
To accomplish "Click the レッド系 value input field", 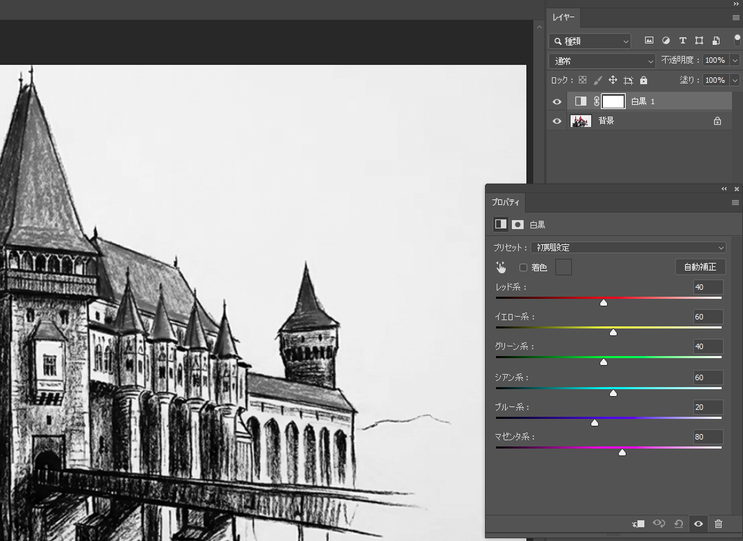I will click(x=708, y=287).
